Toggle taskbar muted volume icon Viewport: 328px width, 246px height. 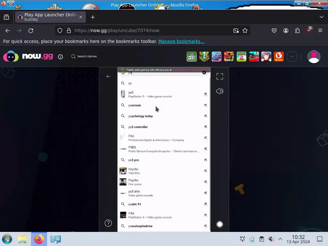tap(271, 239)
